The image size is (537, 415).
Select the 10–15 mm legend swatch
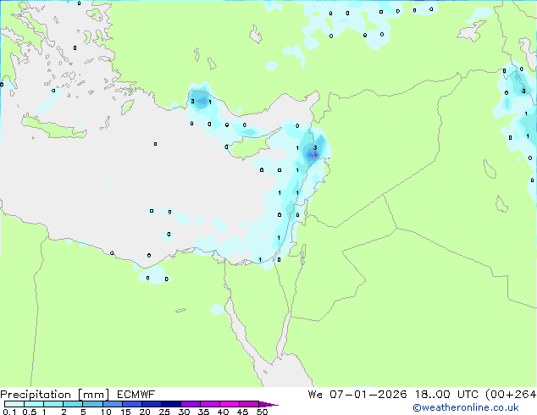(x=112, y=404)
